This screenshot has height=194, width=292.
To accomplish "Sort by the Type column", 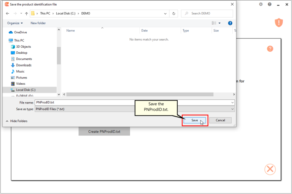I will click(x=186, y=31).
